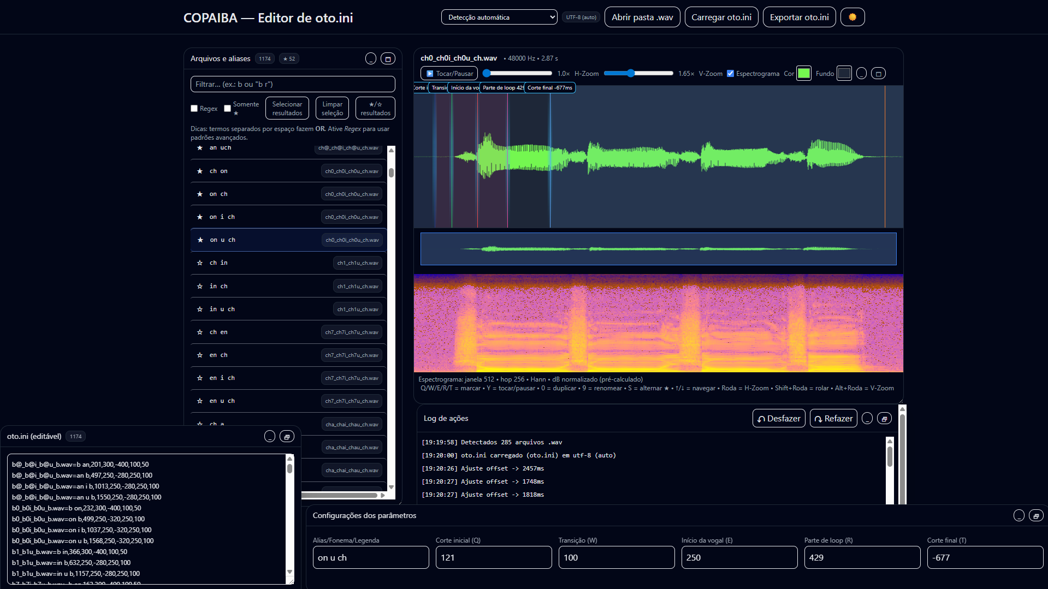
Task: Collapse the Arquivos e aliases panel
Action: tap(370, 59)
